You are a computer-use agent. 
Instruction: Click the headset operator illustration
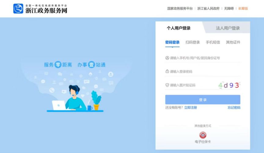(75, 98)
